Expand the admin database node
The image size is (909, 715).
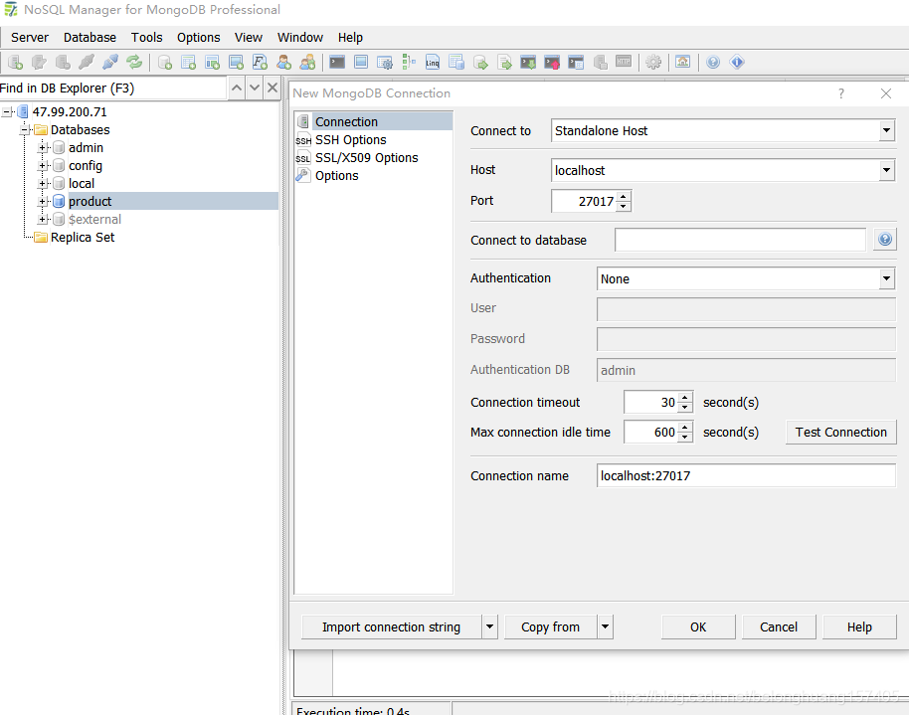pyautogui.click(x=42, y=148)
